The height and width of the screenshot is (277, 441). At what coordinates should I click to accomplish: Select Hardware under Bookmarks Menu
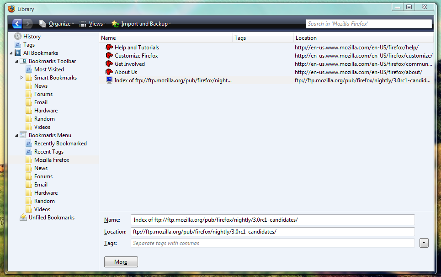(46, 193)
